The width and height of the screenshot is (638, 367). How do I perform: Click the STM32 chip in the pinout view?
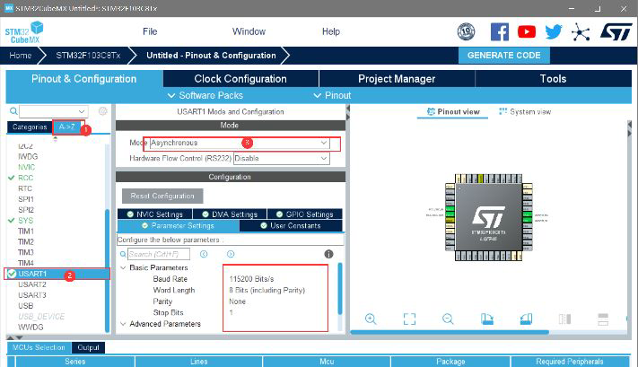[488, 217]
